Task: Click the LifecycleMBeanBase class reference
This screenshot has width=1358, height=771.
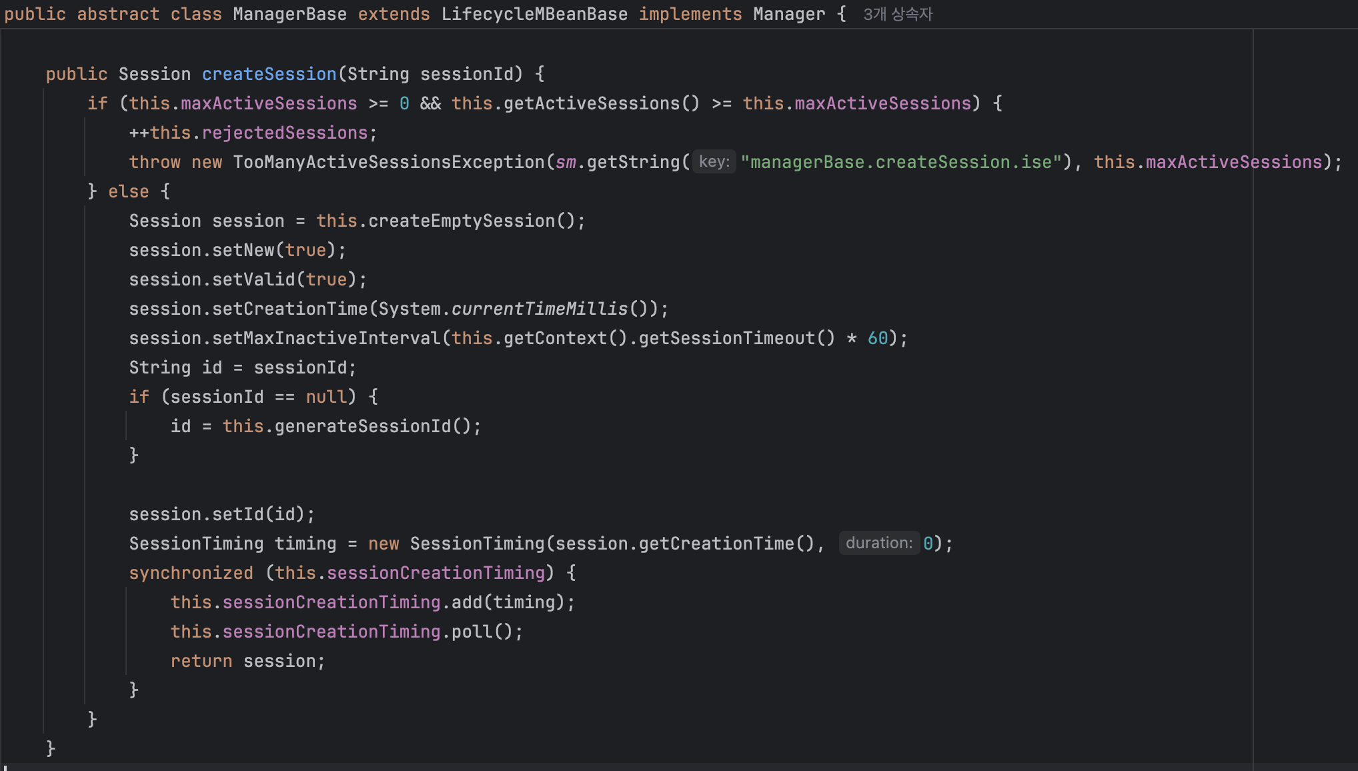Action: click(x=534, y=14)
